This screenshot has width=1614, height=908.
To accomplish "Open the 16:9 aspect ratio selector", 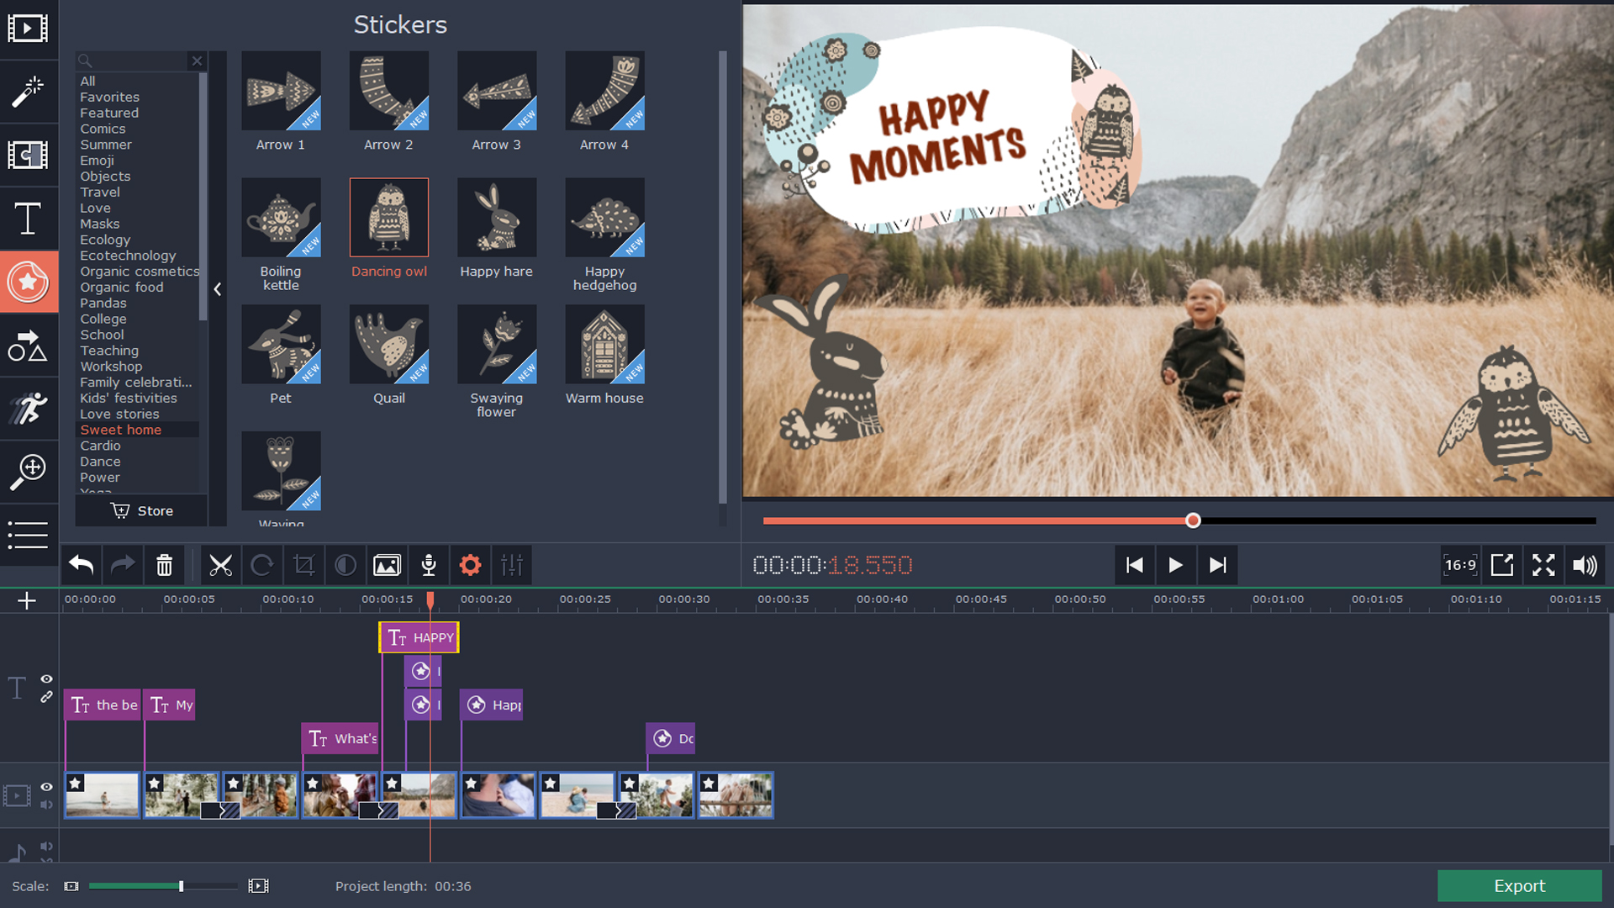I will pos(1460,565).
